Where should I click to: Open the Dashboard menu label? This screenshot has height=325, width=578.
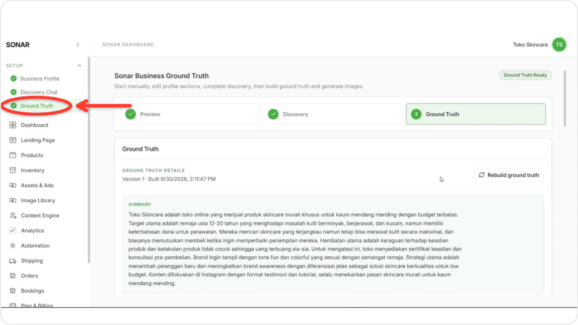(x=34, y=125)
